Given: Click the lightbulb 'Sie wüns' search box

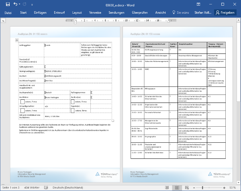Looking at the screenshot, I should 184,12.
